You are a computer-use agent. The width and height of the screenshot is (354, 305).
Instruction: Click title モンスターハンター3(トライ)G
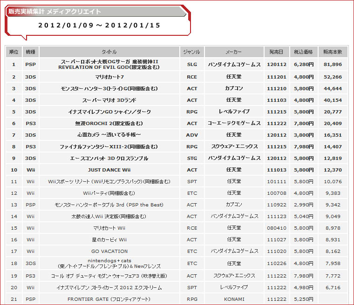point(109,89)
